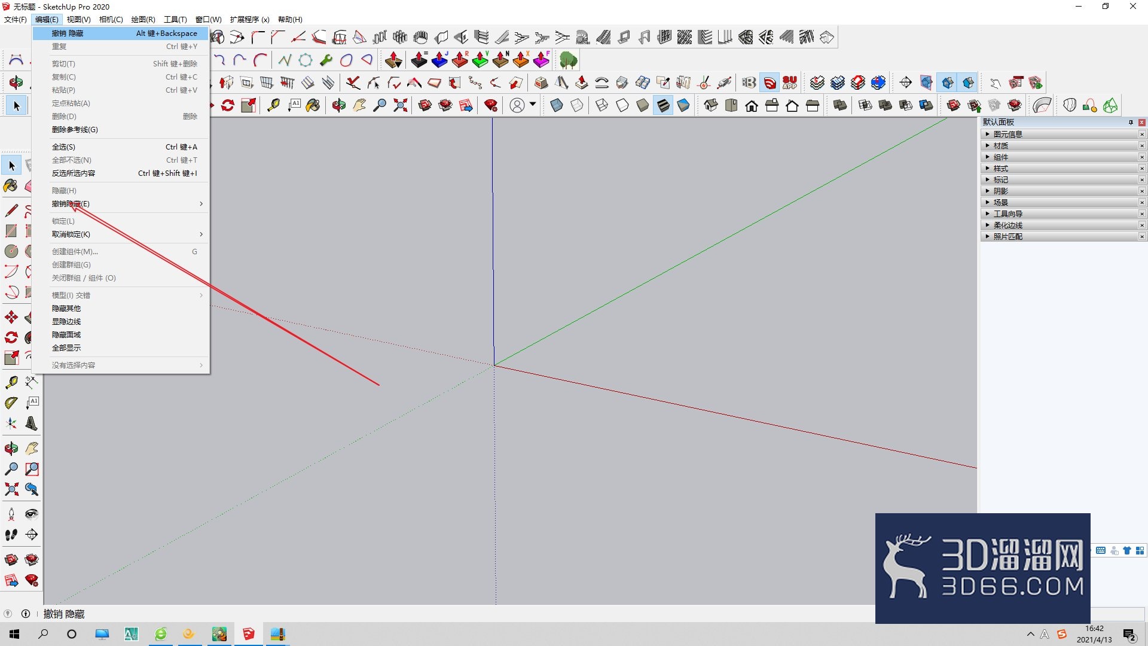Choose 隐藏其他 menu entry
The height and width of the screenshot is (646, 1148).
tap(120, 309)
